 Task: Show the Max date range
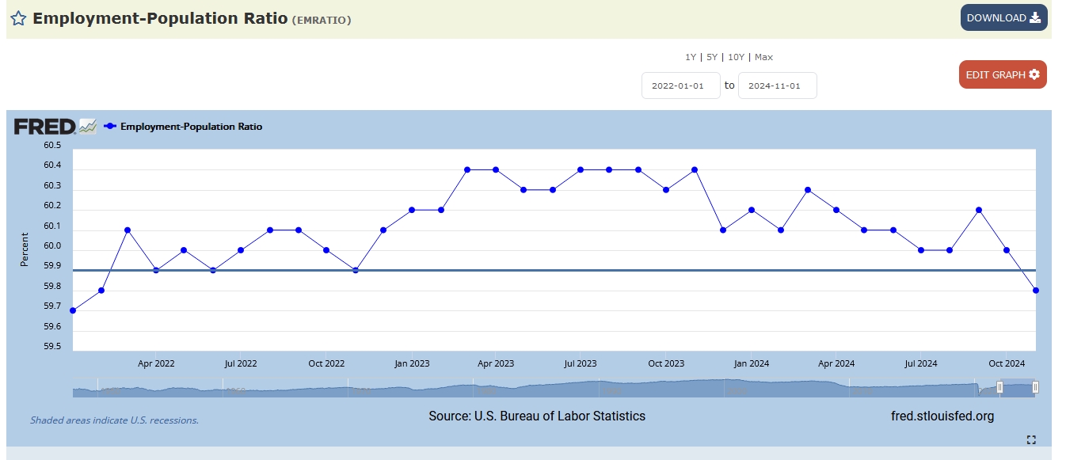(x=763, y=57)
